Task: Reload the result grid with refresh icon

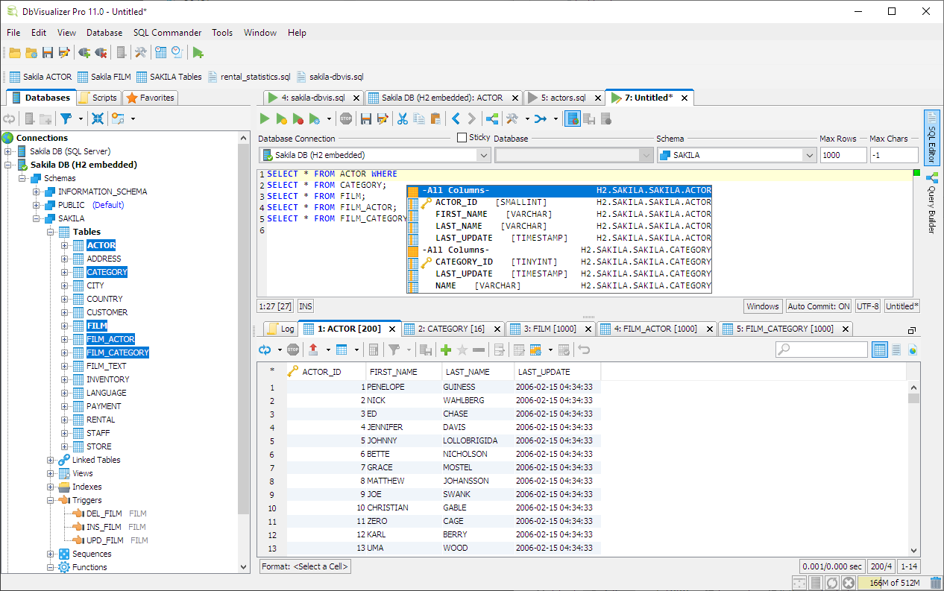Action: pyautogui.click(x=265, y=350)
